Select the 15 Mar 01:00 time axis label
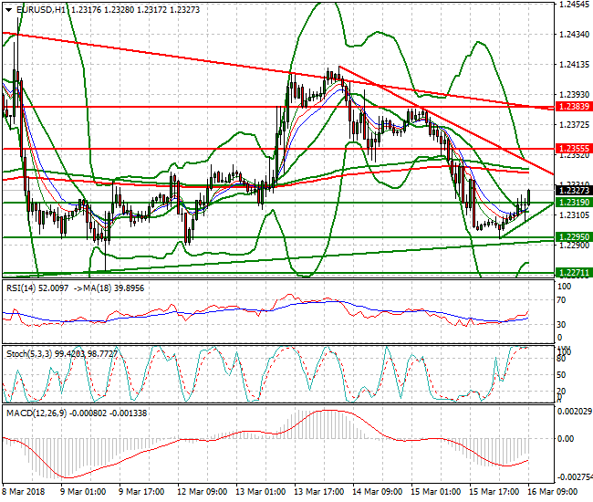 pyautogui.click(x=435, y=492)
